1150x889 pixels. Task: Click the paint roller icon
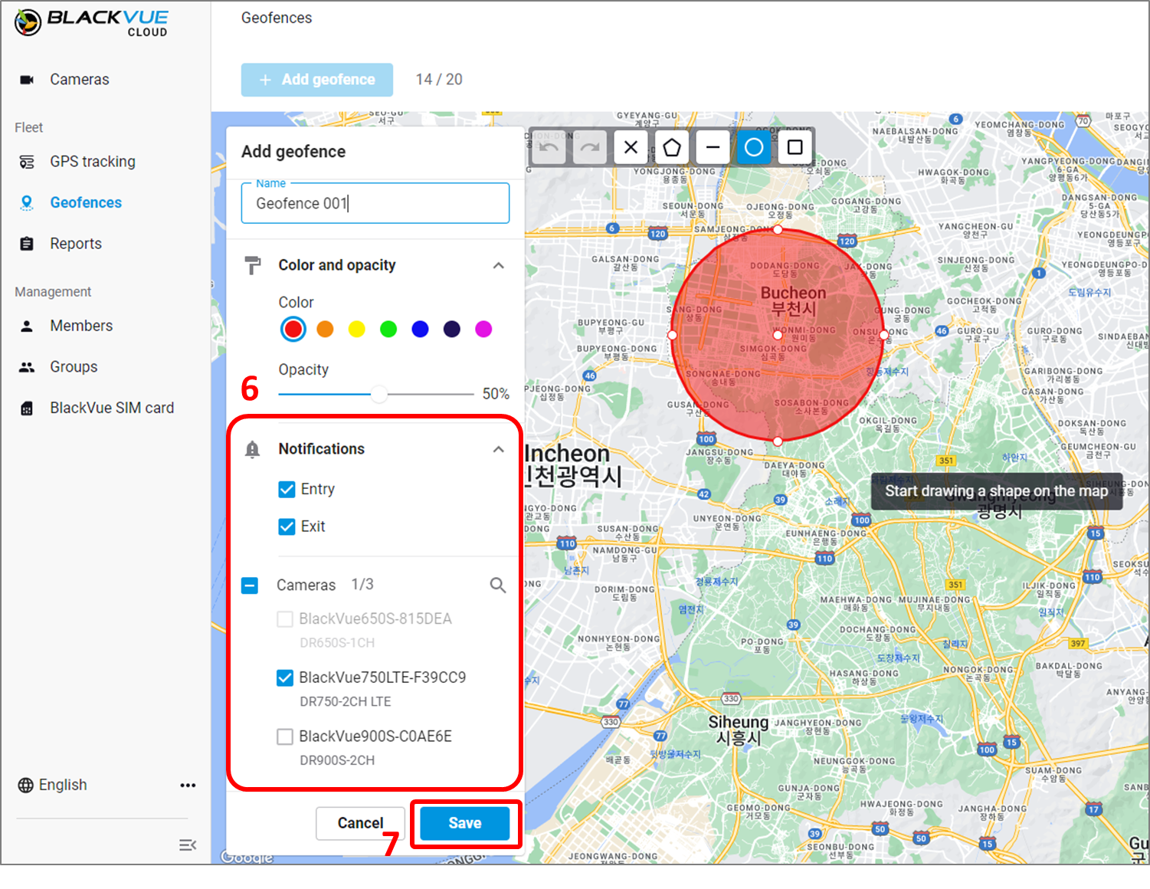tap(252, 265)
